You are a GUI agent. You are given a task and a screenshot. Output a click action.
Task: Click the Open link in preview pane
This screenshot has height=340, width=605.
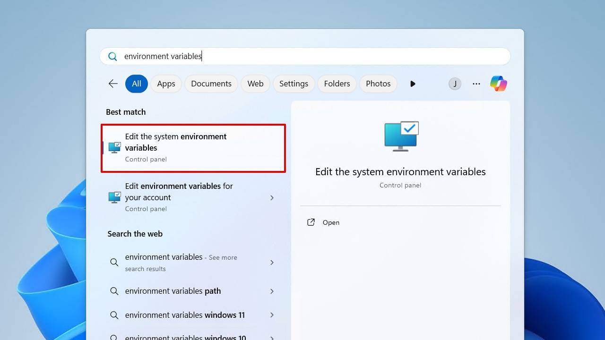coord(331,222)
